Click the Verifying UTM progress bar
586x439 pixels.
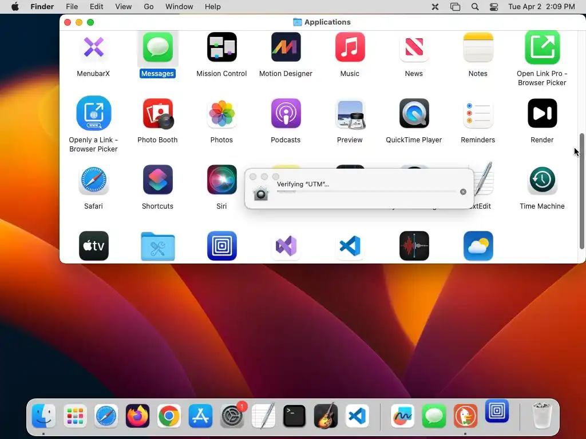(x=367, y=191)
